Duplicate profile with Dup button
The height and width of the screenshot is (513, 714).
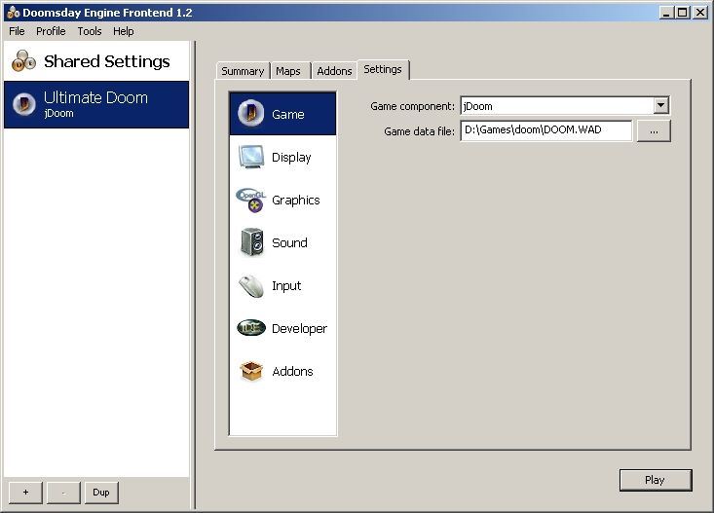[x=100, y=493]
